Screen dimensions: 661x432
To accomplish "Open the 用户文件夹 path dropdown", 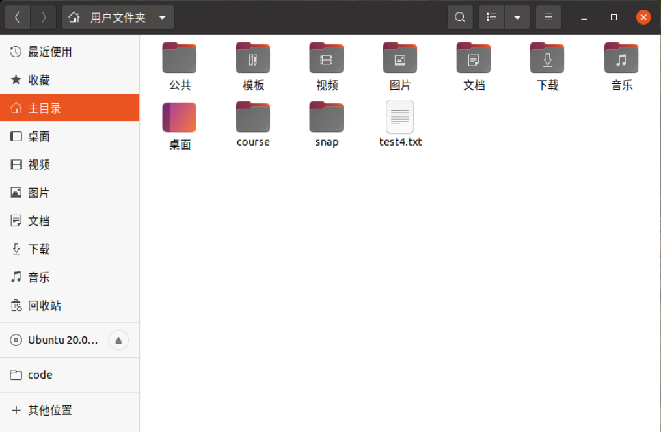I will [162, 17].
